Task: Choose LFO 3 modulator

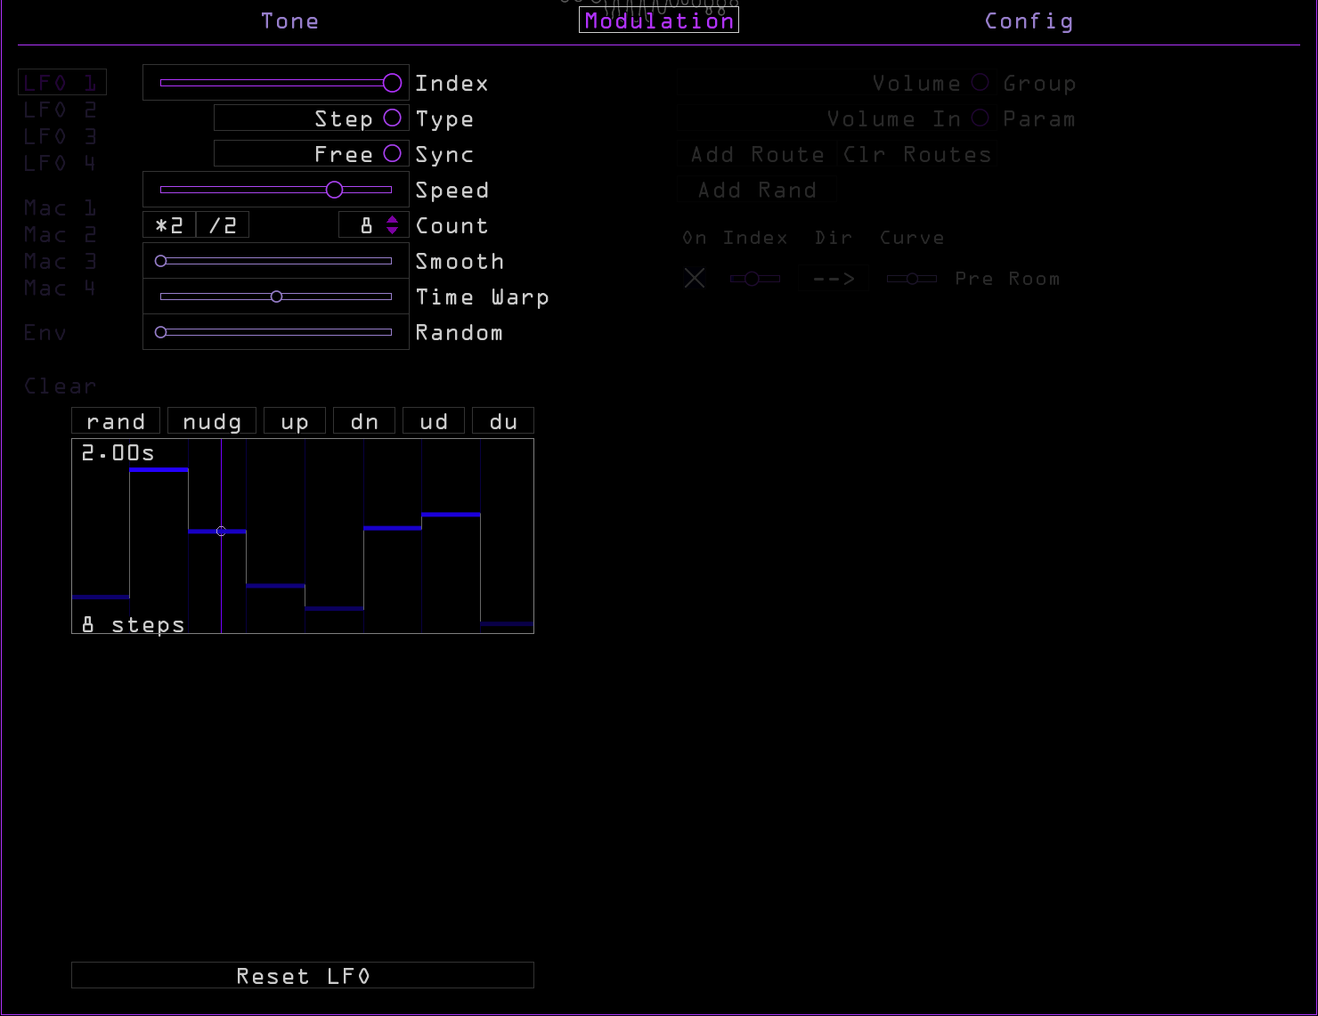Action: (60, 136)
